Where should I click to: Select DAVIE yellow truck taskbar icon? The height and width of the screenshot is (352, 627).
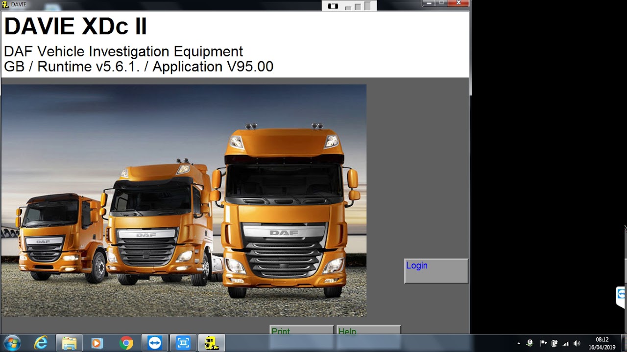click(212, 343)
